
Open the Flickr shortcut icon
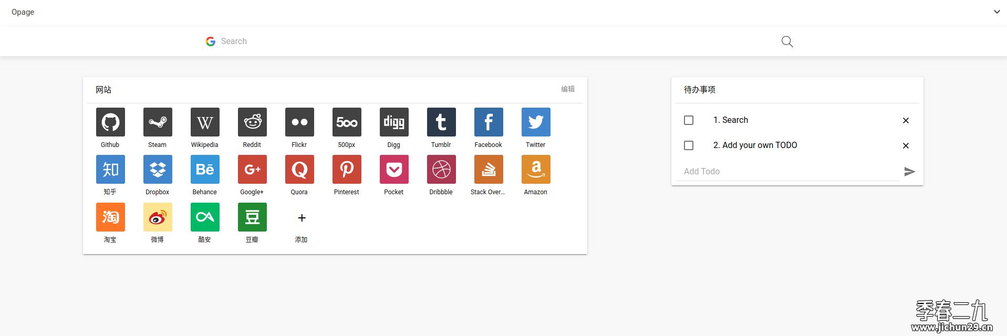pyautogui.click(x=299, y=122)
